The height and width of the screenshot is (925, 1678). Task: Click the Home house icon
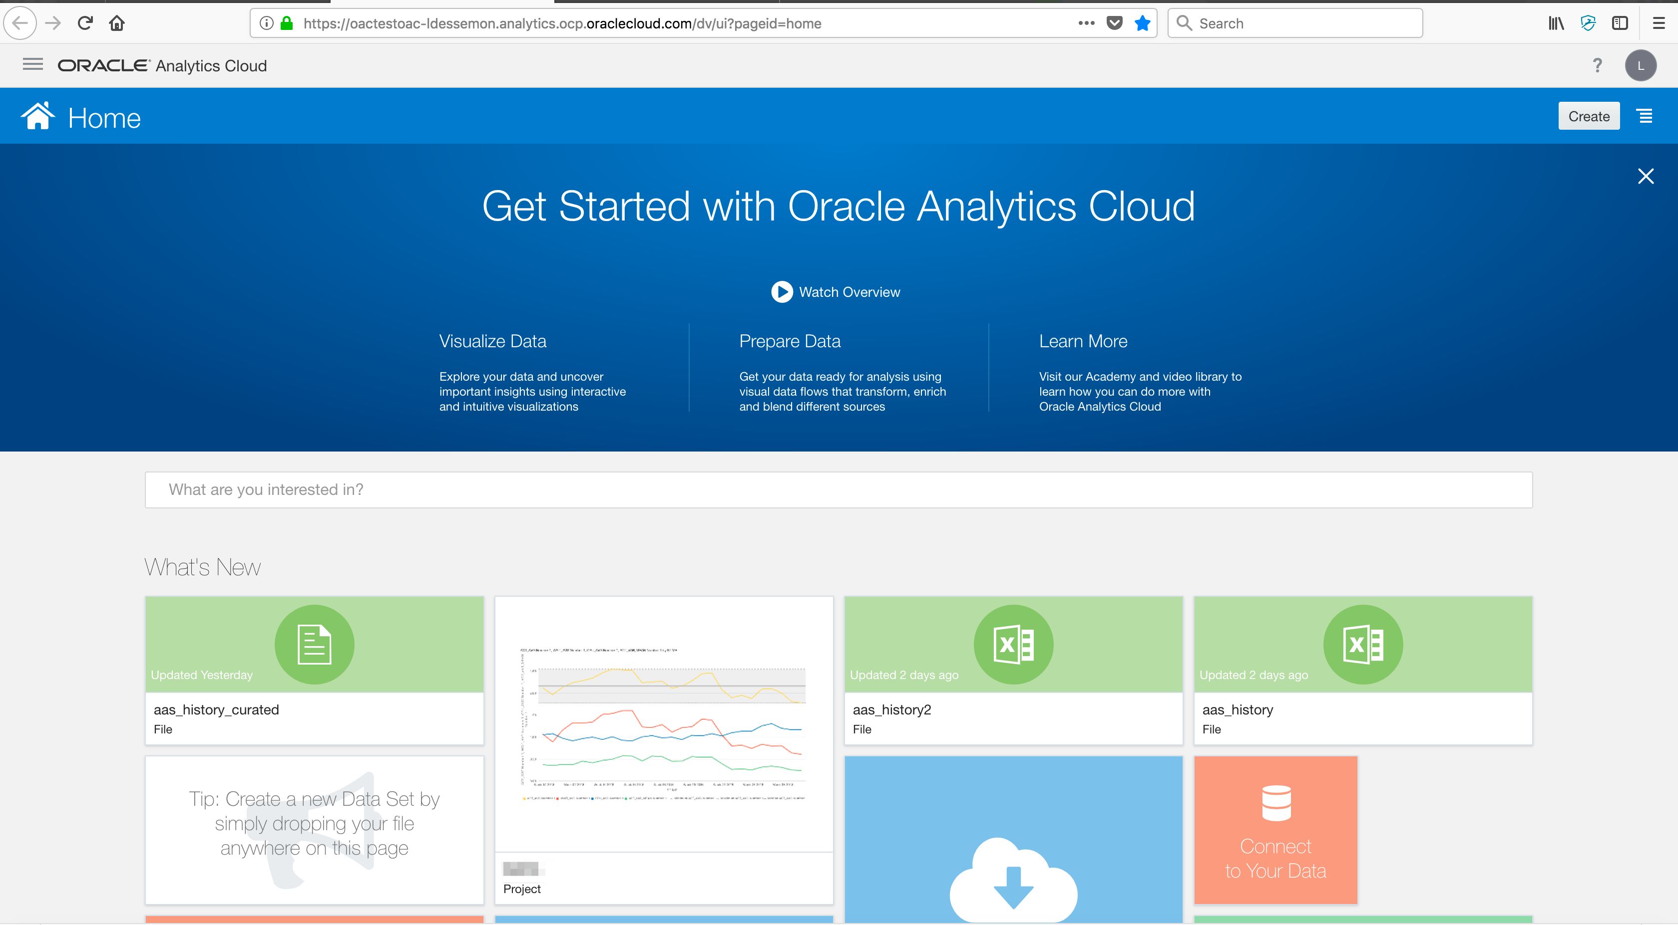coord(38,116)
